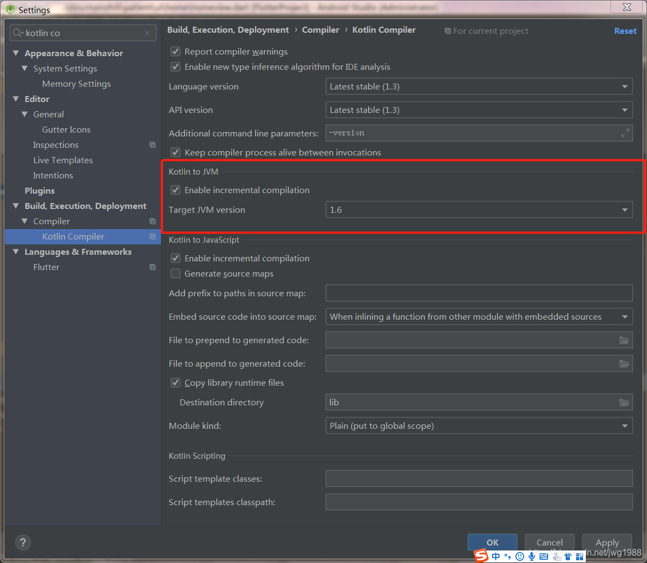This screenshot has width=647, height=563.
Task: Select Gutter Icons settings page
Action: click(x=66, y=129)
